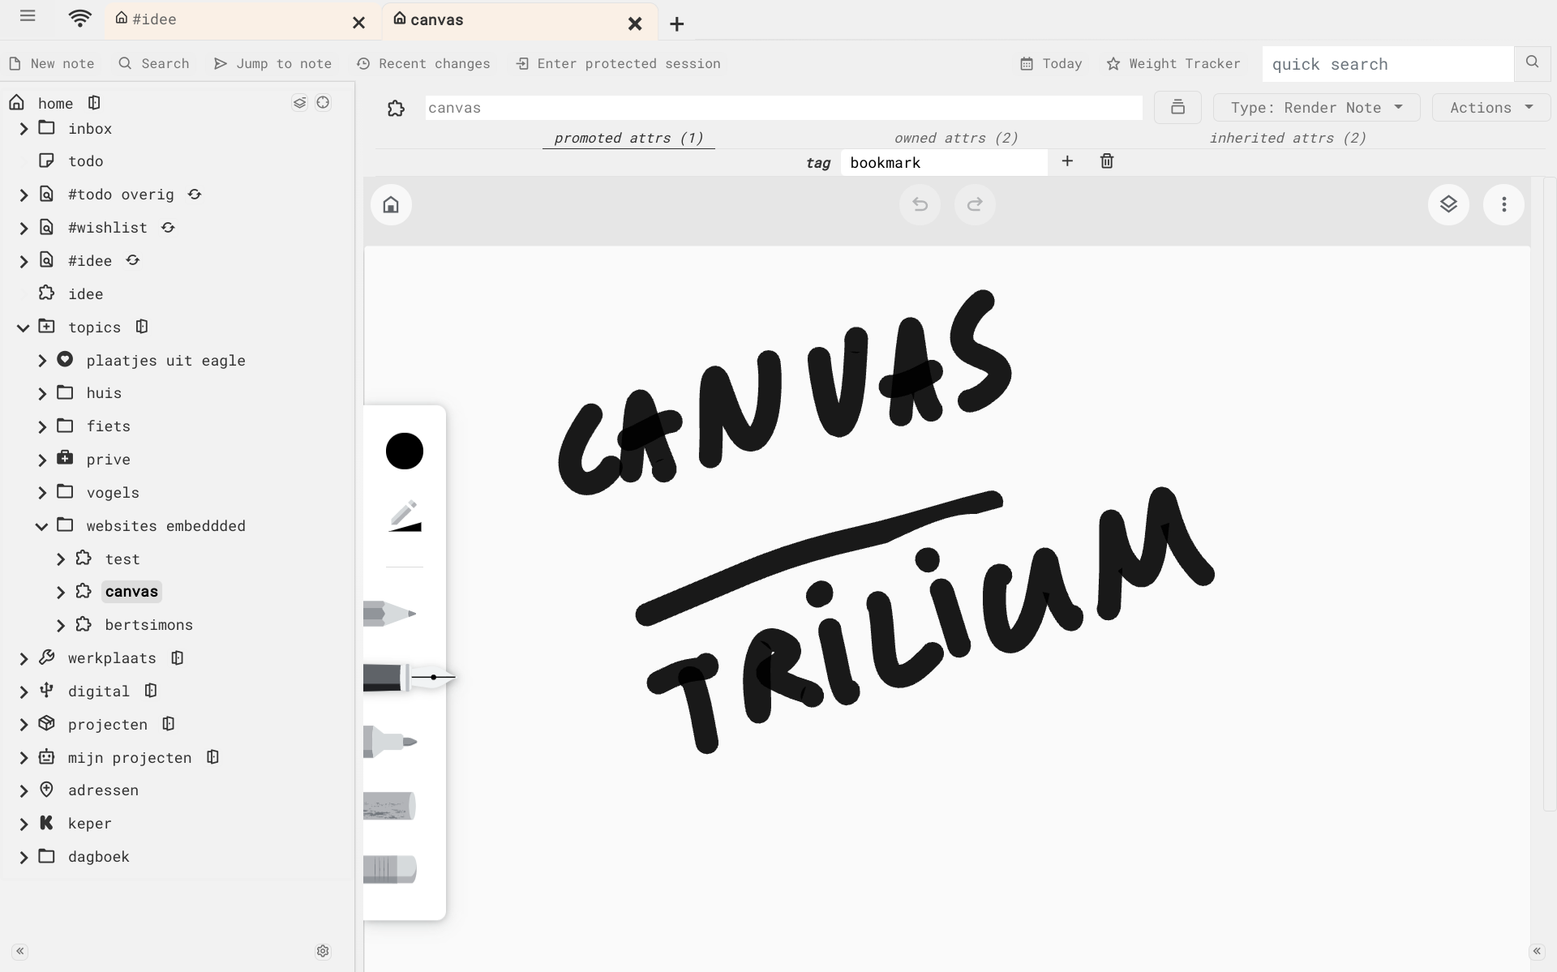Open Recent changes
The height and width of the screenshot is (972, 1557).
coord(423,63)
